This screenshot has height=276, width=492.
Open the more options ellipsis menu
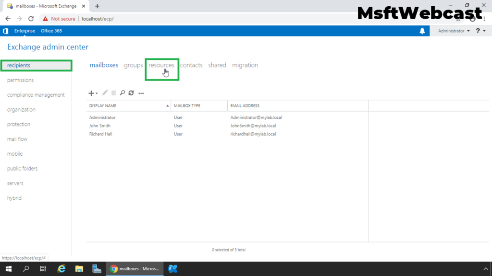141,93
